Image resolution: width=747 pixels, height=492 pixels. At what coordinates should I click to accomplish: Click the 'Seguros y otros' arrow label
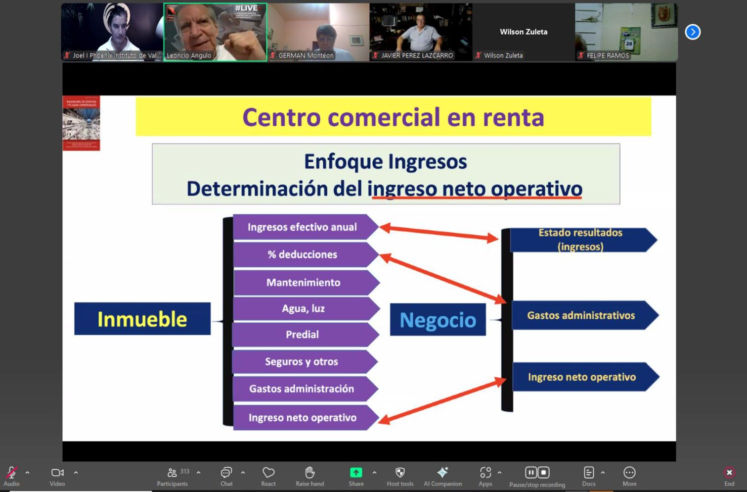(x=302, y=362)
